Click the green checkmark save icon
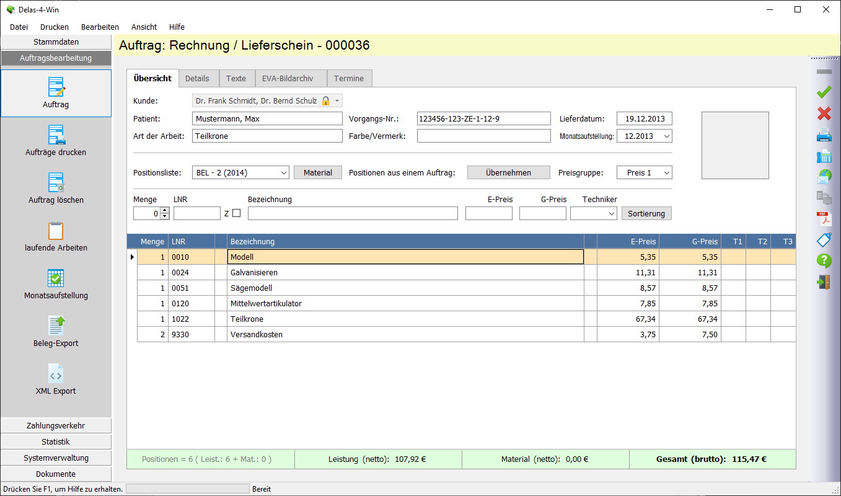 (x=824, y=92)
